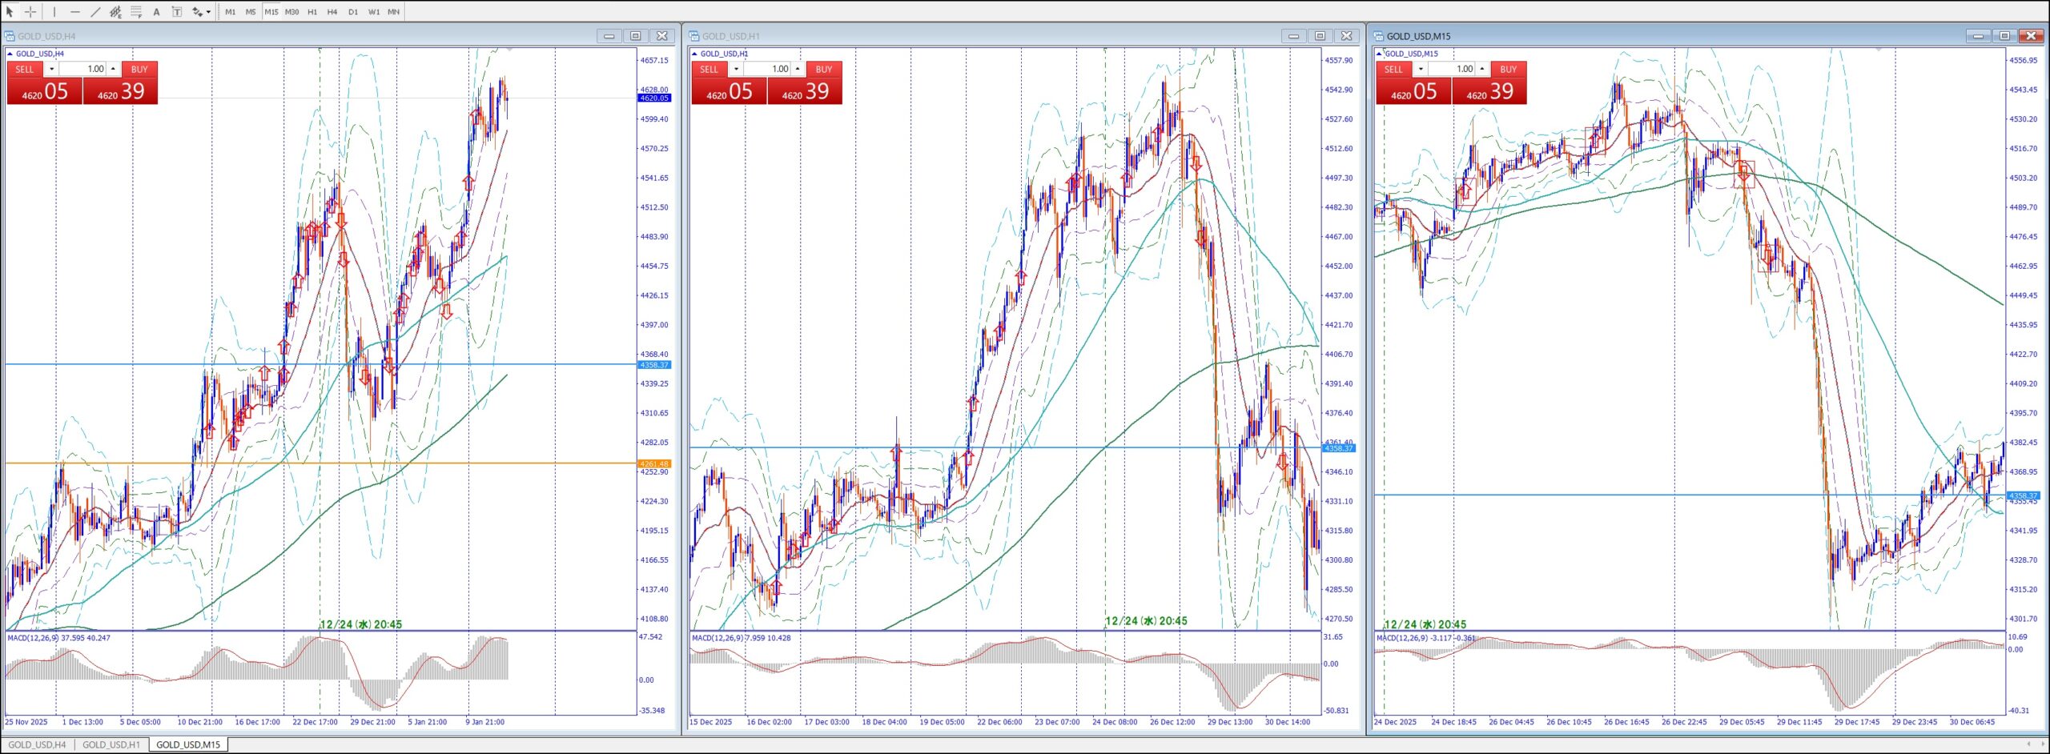Open the GOLD_USD,H4 bottom tab
Screen dimensions: 2050x754
pos(37,744)
